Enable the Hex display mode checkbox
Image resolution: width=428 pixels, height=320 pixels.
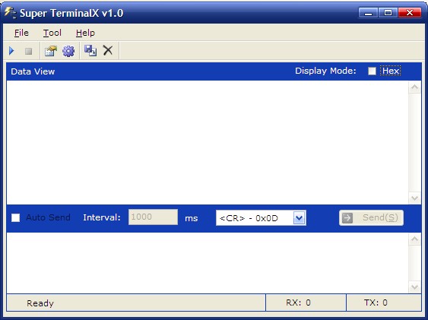tap(372, 71)
